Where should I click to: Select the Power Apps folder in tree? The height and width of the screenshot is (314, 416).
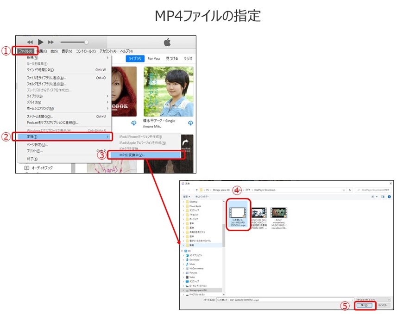click(x=195, y=206)
